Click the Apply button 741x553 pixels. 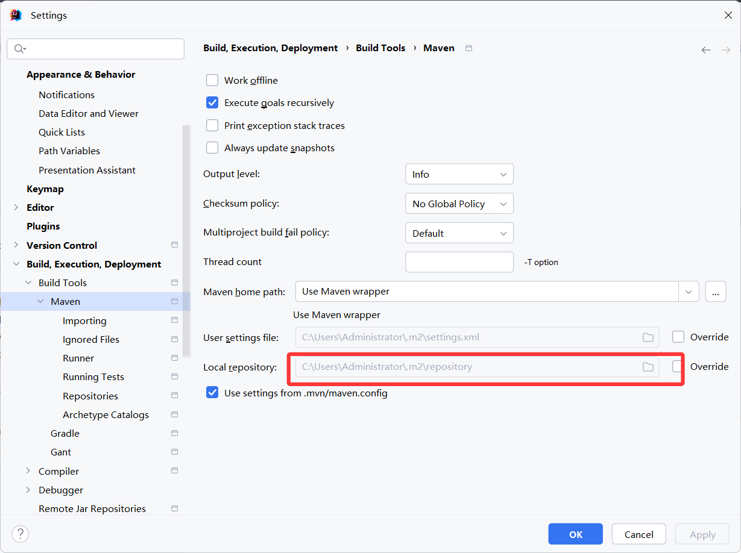pyautogui.click(x=702, y=534)
